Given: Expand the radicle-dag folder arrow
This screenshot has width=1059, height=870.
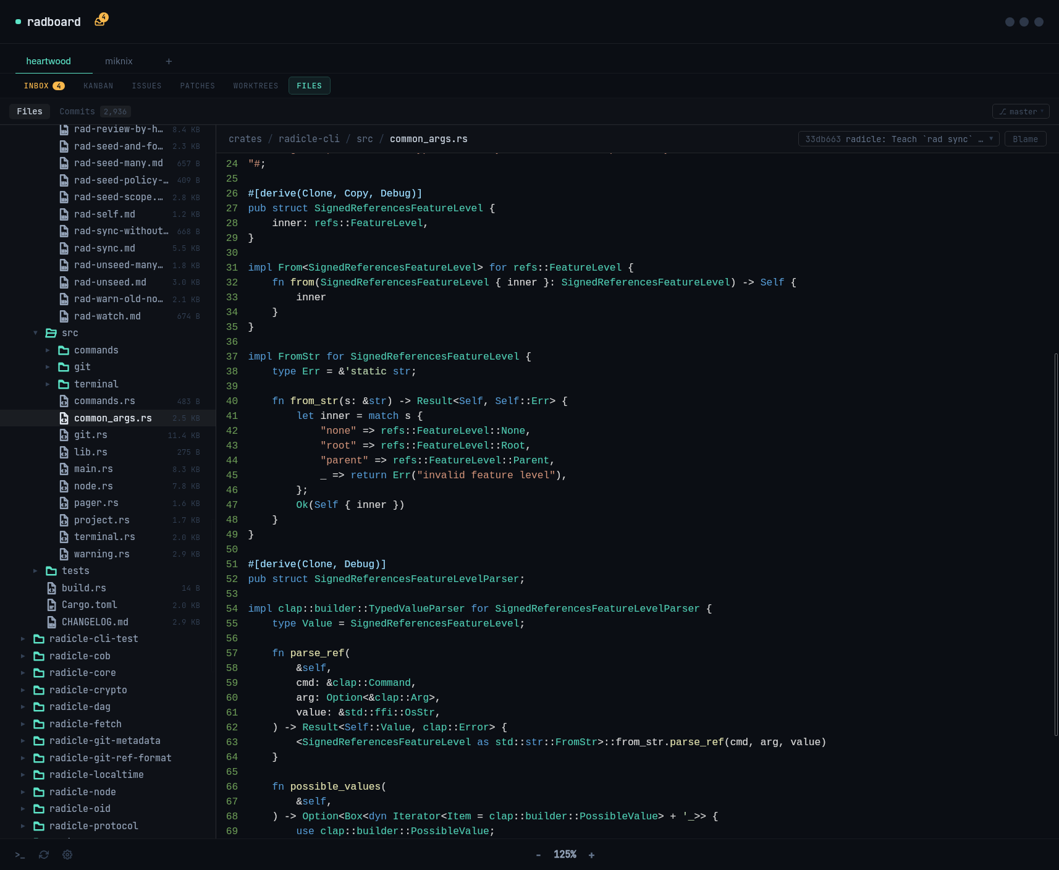Looking at the screenshot, I should (x=23, y=707).
